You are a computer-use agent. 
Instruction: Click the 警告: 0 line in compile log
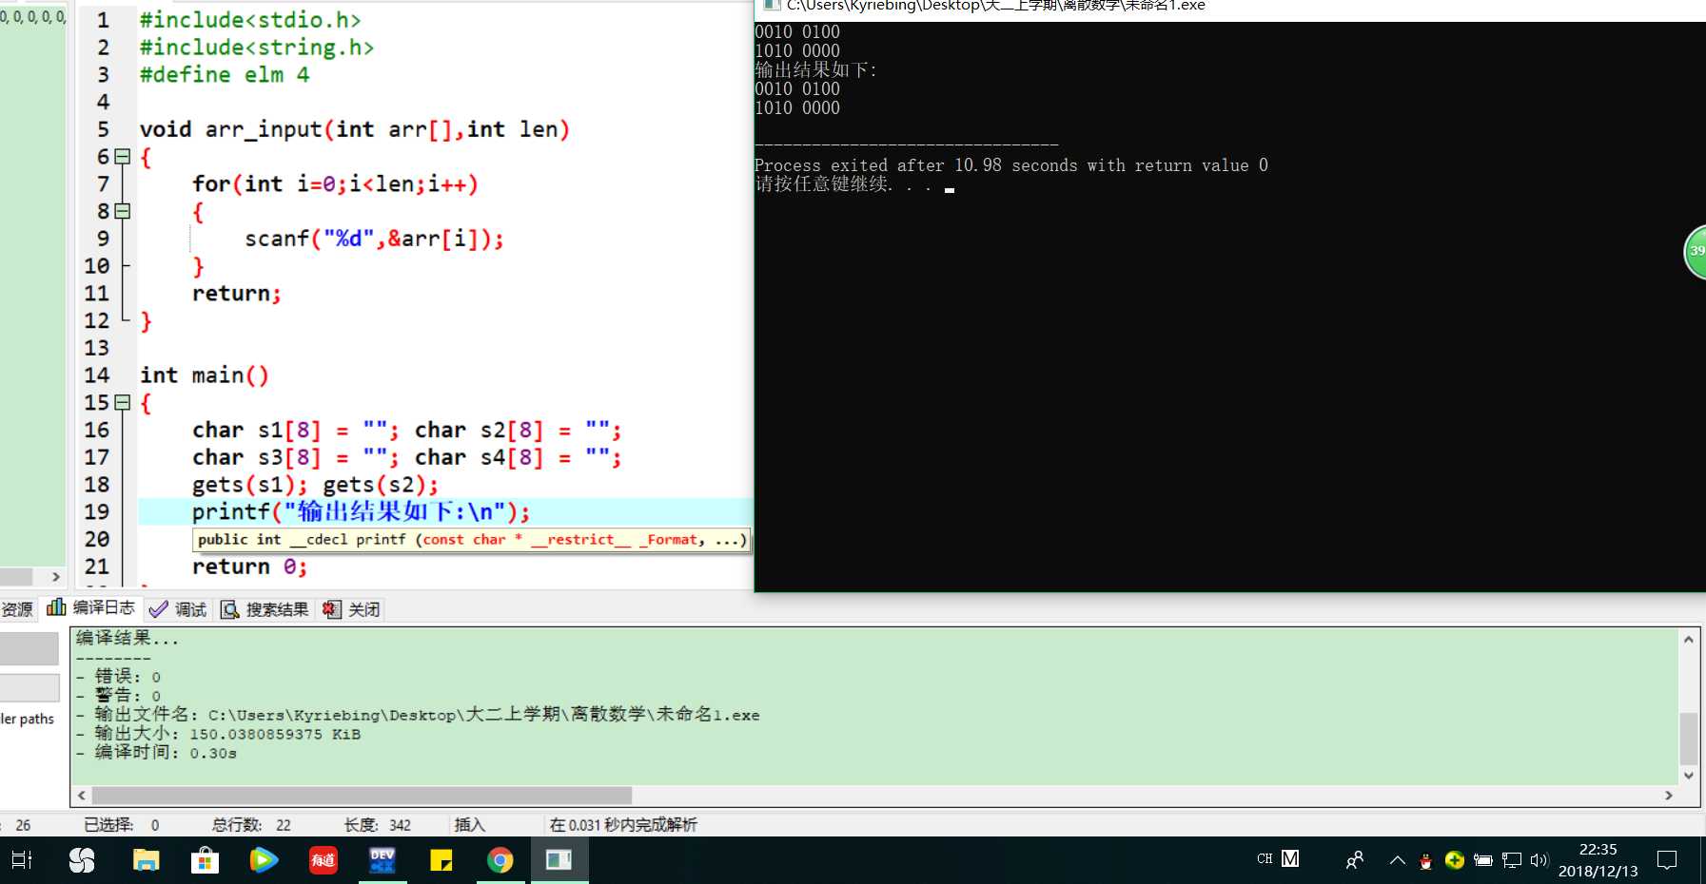pos(118,696)
